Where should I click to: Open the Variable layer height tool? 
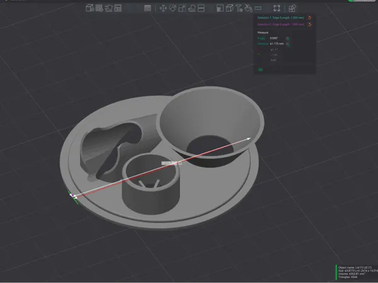tap(147, 8)
